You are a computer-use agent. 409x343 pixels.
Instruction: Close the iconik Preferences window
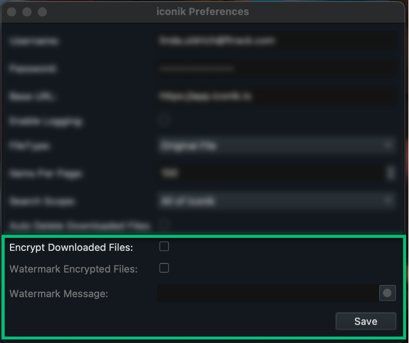click(12, 12)
